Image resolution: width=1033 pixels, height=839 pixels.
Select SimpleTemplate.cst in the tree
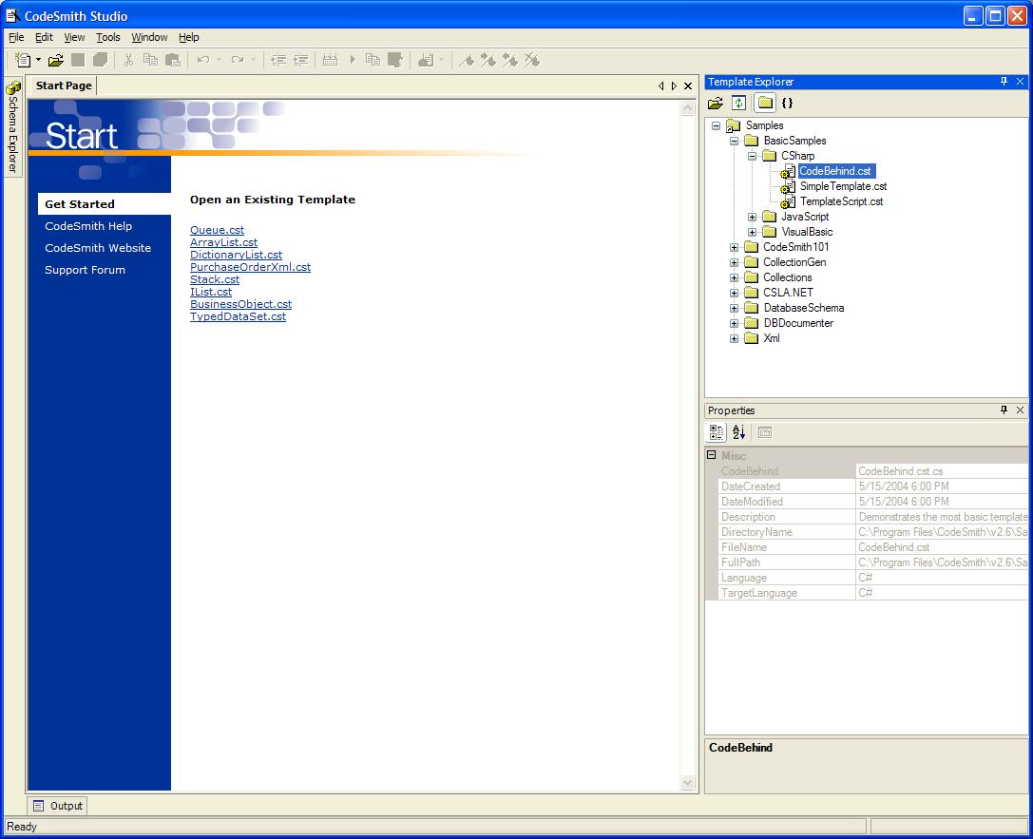[x=843, y=186]
